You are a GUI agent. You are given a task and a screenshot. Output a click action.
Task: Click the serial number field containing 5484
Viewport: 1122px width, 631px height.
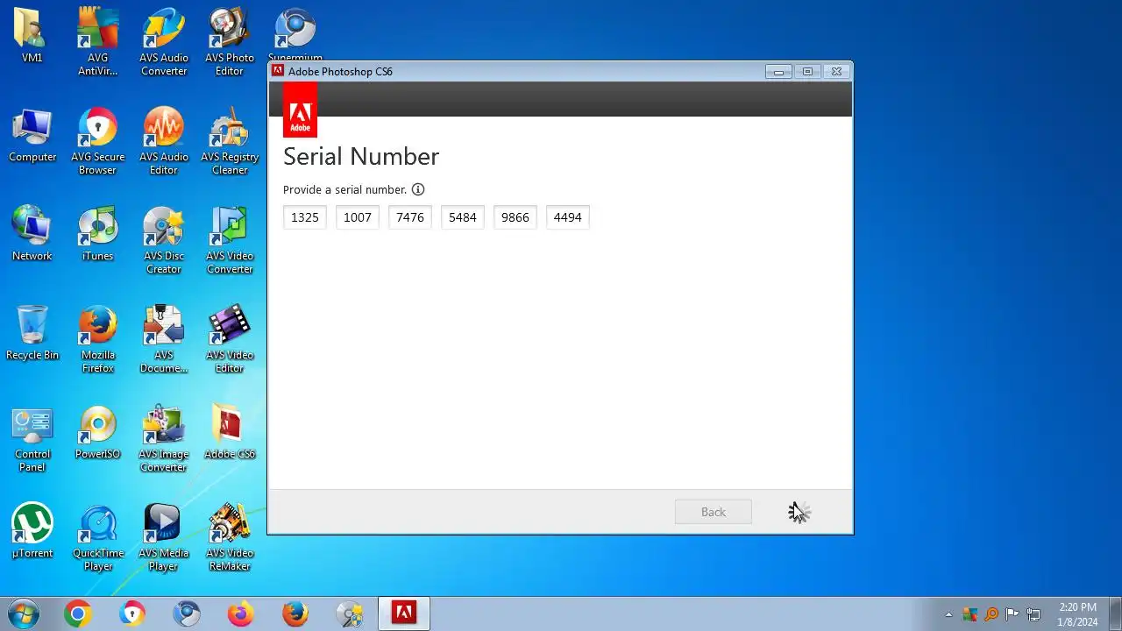(x=463, y=217)
